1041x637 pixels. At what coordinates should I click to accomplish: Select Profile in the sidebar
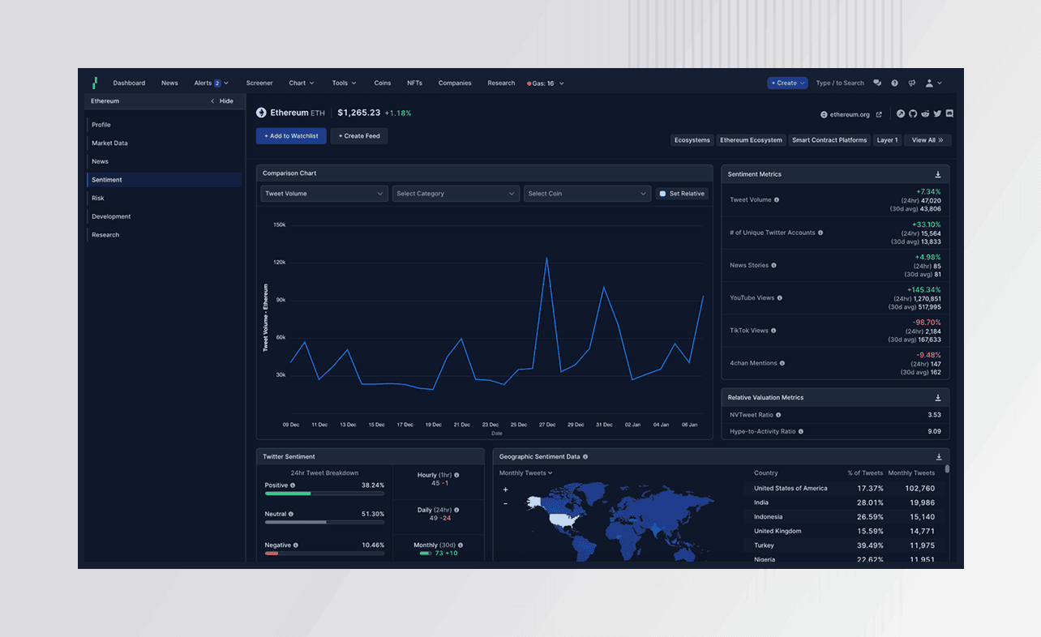point(165,125)
